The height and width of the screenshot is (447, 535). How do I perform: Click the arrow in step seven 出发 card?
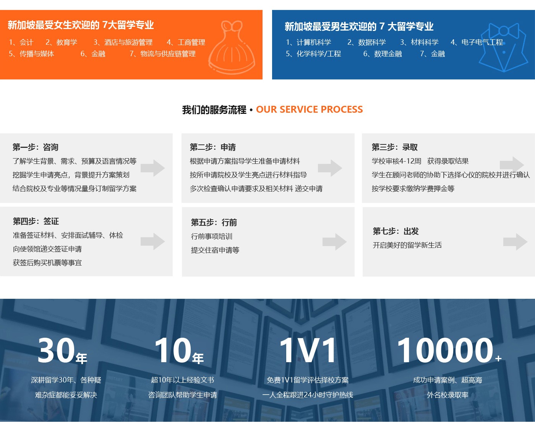tap(515, 242)
